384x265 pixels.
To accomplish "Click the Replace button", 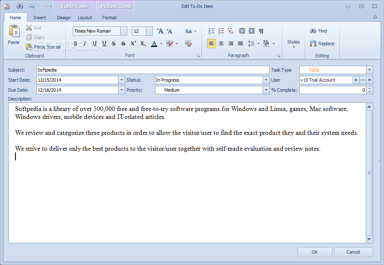I will [x=322, y=44].
